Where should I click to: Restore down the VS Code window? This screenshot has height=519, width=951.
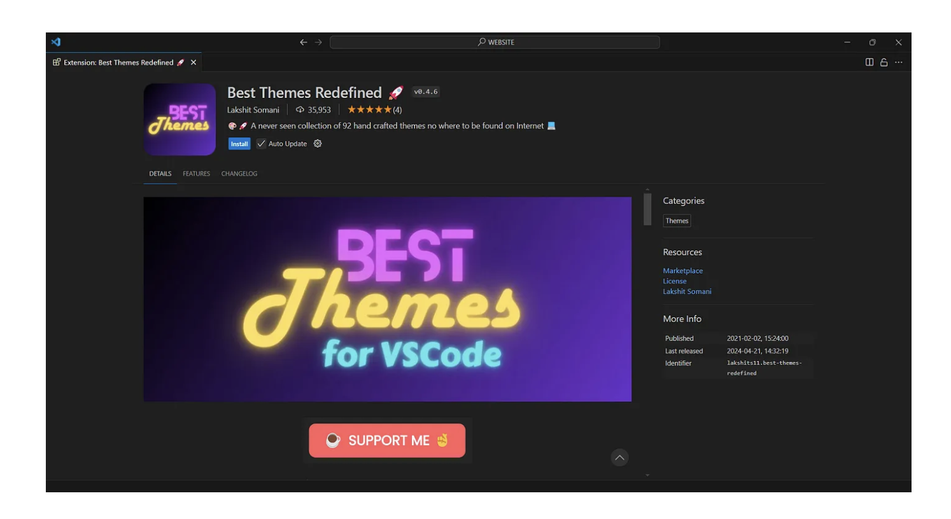click(x=873, y=42)
